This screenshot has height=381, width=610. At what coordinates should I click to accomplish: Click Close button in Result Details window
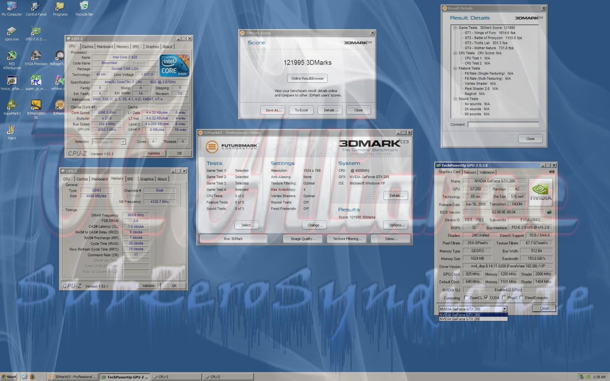tap(530, 139)
